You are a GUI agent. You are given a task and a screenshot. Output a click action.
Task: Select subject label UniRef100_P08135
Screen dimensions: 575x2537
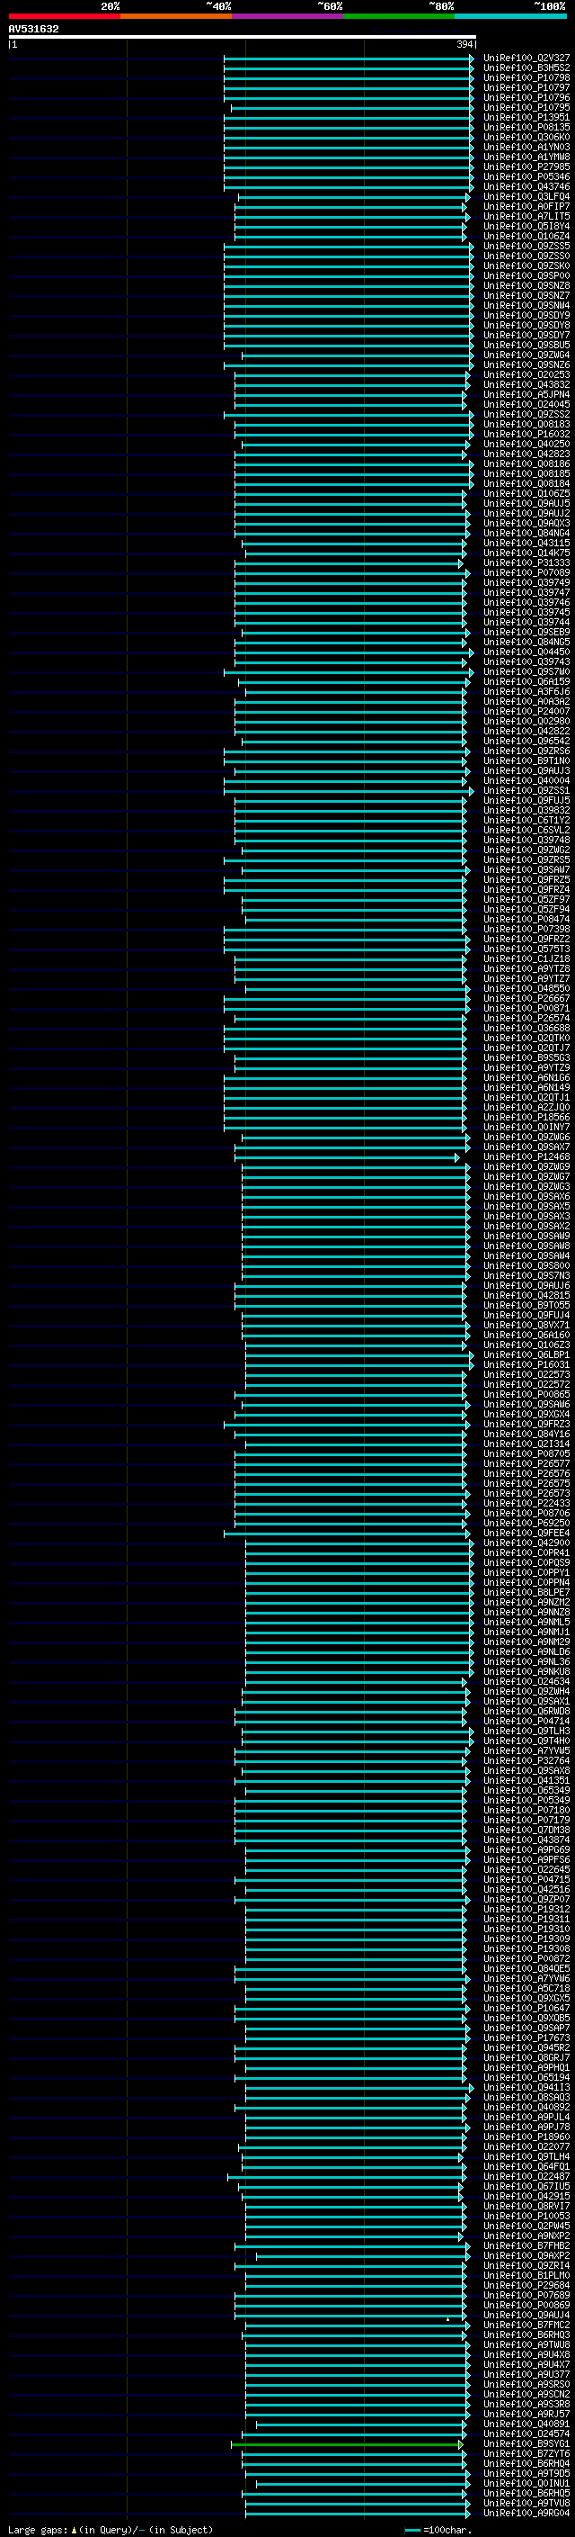(526, 127)
